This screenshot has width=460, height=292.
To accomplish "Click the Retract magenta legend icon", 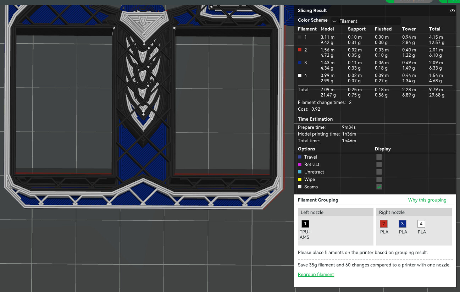I will [300, 164].
